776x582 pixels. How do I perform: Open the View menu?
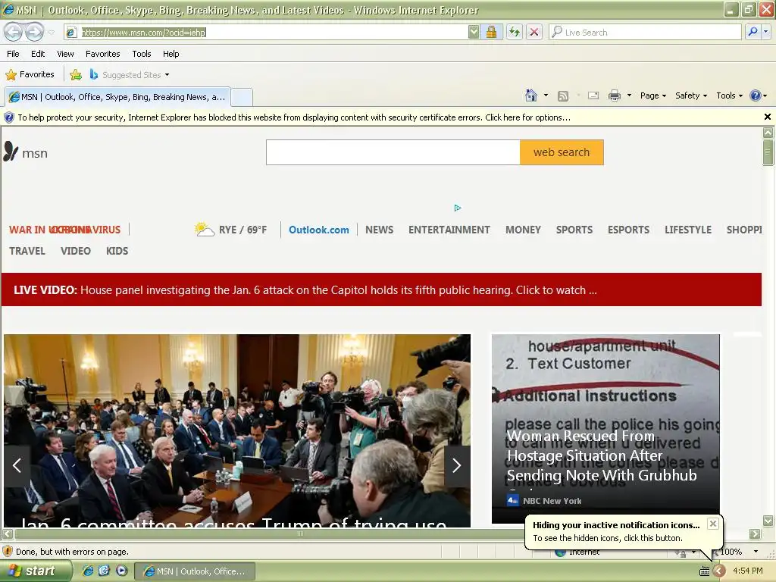65,54
